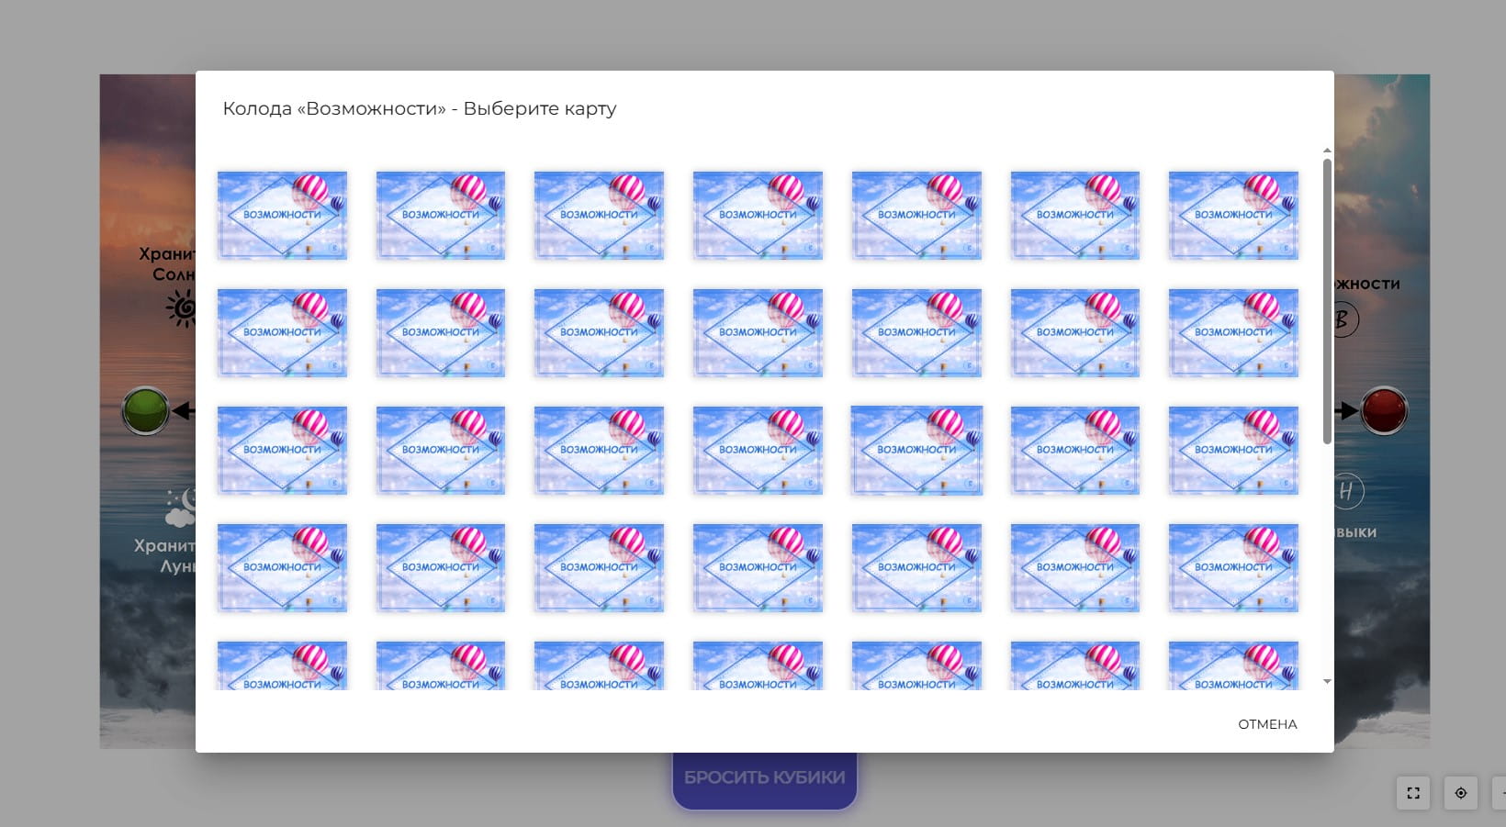Click the center-view crosshair icon

(x=1460, y=793)
